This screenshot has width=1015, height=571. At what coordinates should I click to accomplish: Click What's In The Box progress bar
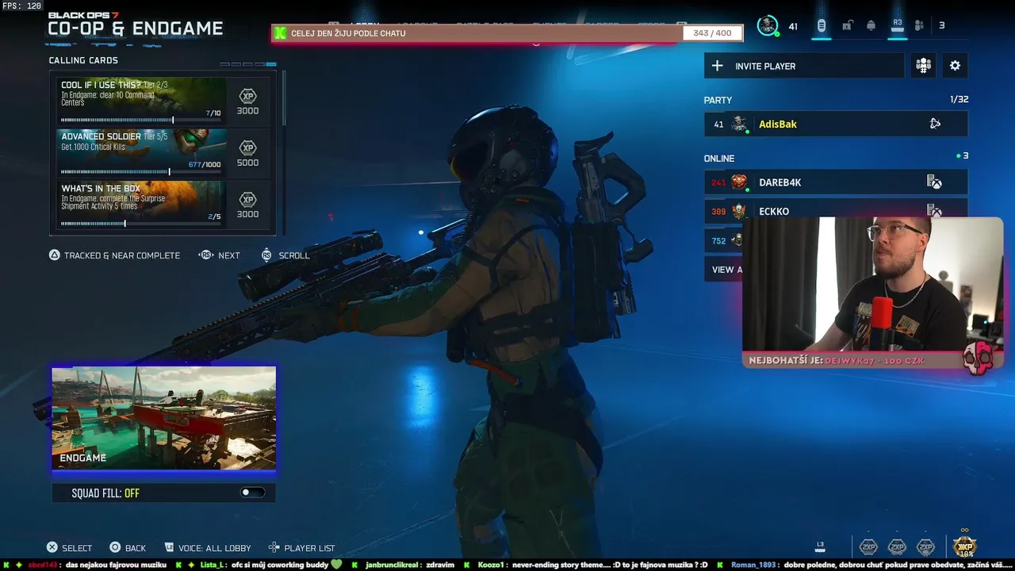click(141, 224)
